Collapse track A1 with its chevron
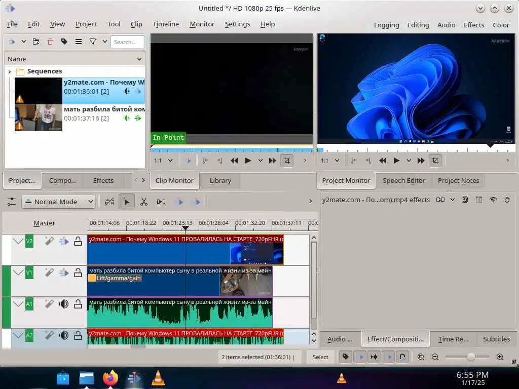This screenshot has height=389, width=519. [18, 304]
